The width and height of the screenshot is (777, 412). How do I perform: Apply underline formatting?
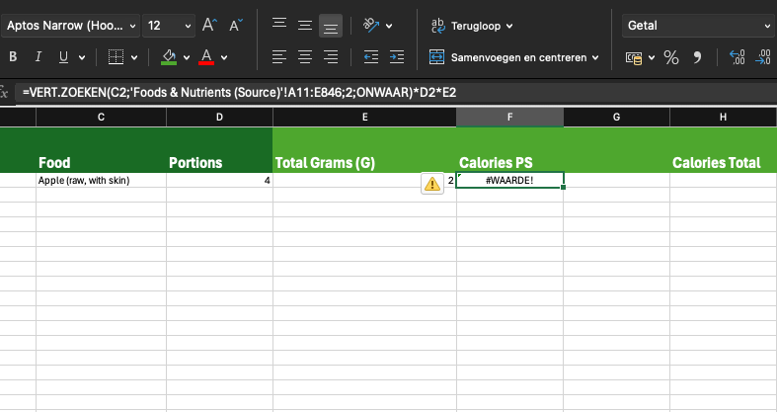click(x=63, y=57)
